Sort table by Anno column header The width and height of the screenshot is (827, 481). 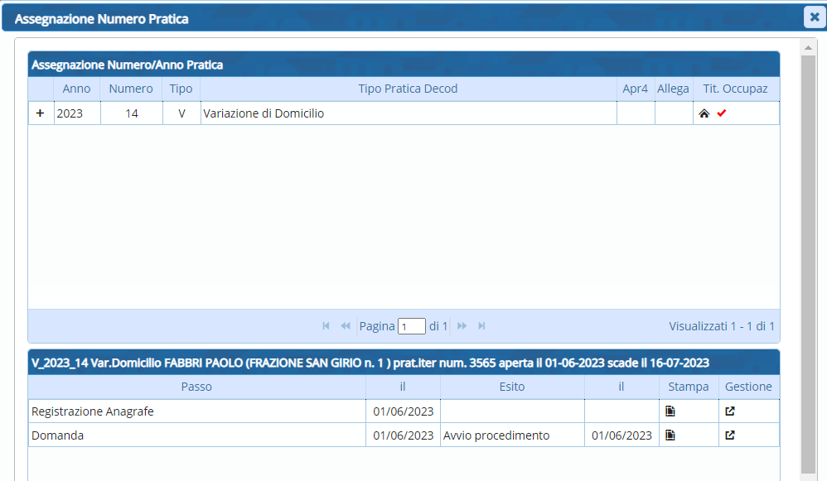77,89
